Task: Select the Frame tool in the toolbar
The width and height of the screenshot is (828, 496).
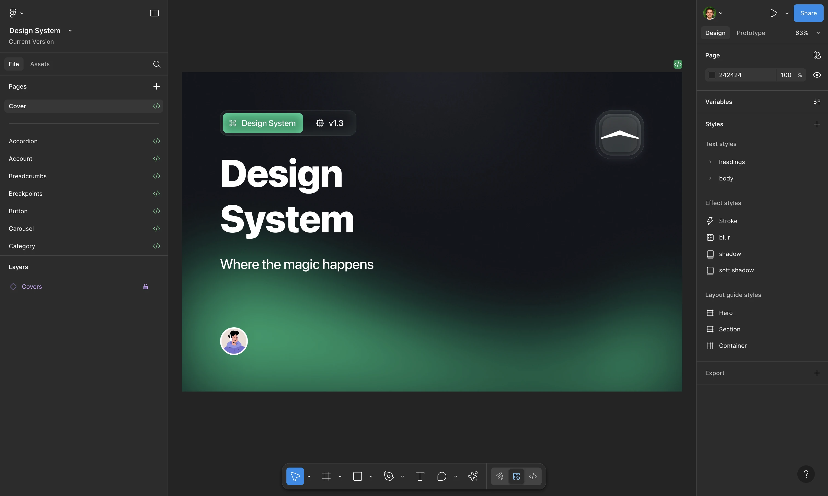Action: (x=326, y=476)
